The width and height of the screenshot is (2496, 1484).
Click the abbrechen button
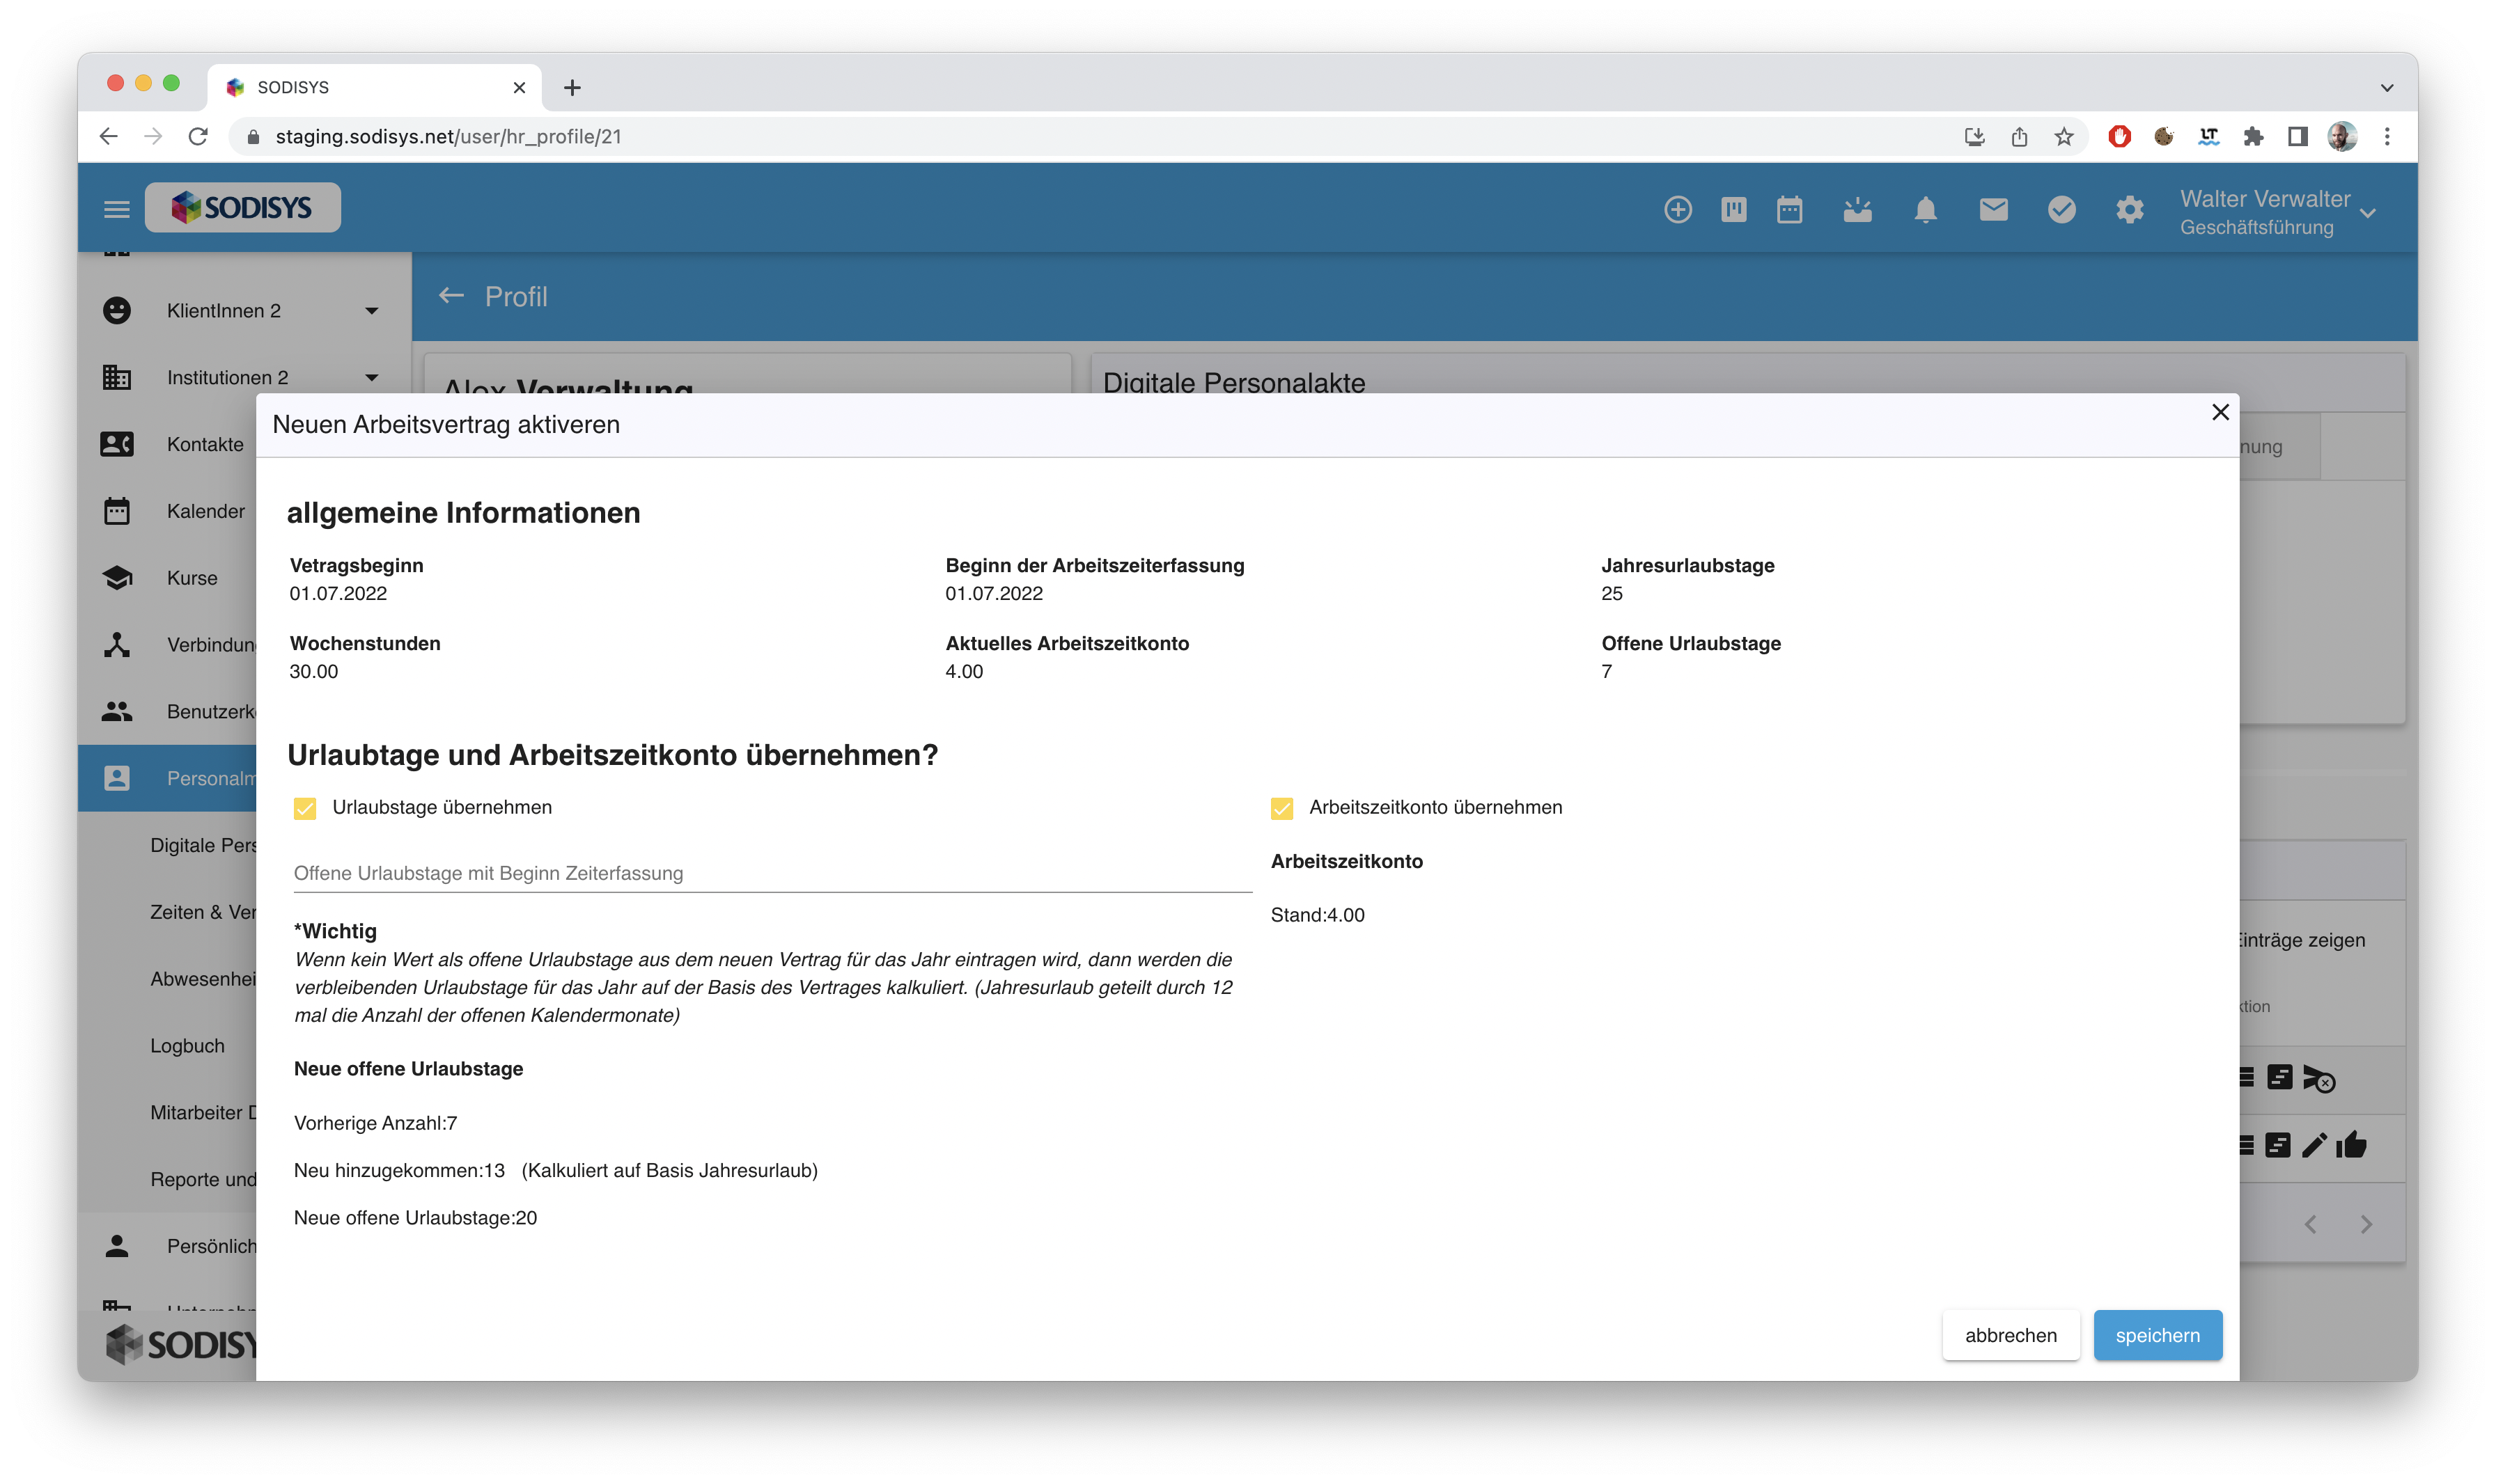[x=2011, y=1335]
